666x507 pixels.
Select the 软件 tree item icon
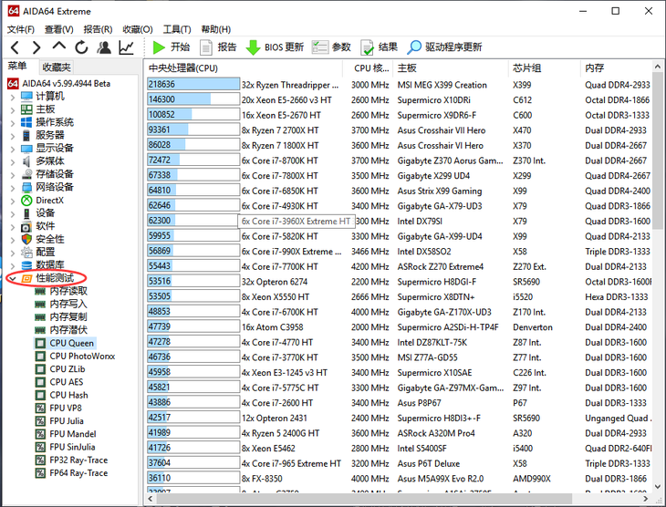[x=26, y=226]
